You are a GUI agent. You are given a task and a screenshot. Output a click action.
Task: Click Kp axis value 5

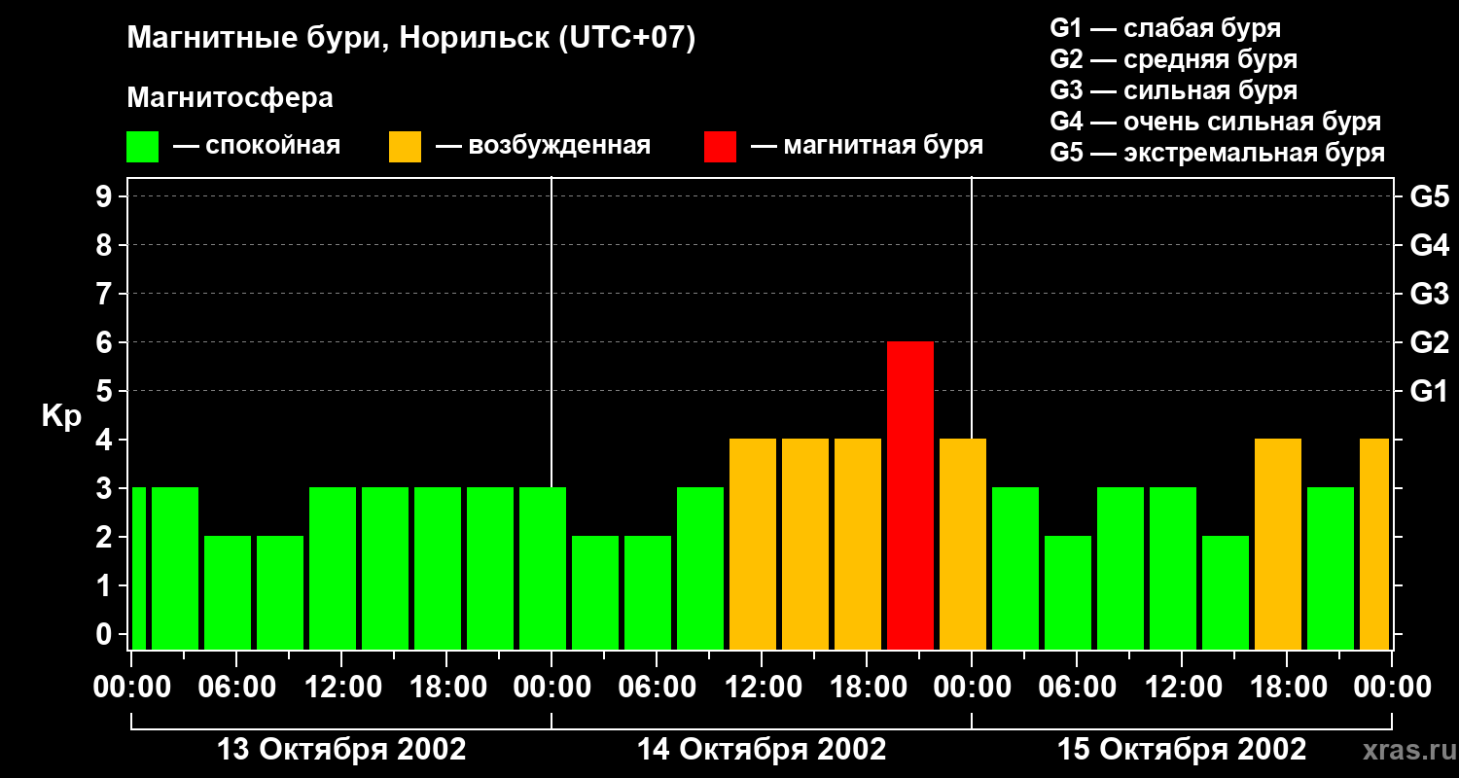pos(106,391)
